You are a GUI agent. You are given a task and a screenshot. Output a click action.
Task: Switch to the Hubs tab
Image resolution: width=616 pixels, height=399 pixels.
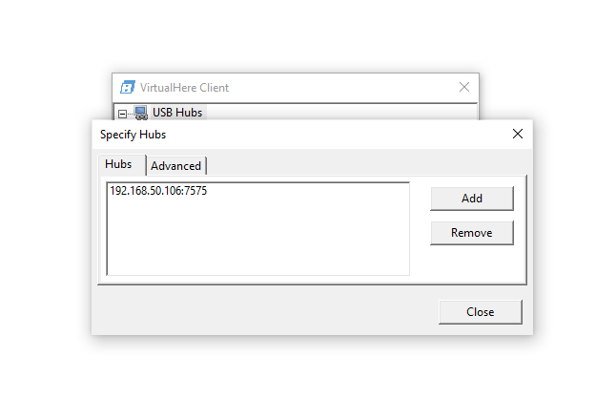[x=118, y=164]
